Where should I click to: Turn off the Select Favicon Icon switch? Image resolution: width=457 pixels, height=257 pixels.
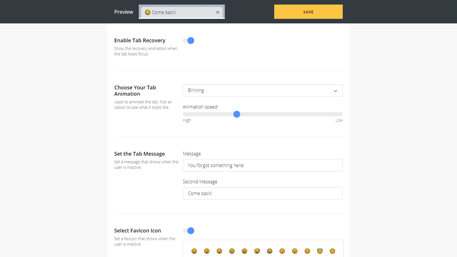pos(189,231)
